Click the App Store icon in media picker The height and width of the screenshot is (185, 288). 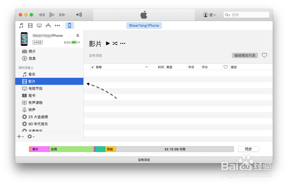[48, 25]
